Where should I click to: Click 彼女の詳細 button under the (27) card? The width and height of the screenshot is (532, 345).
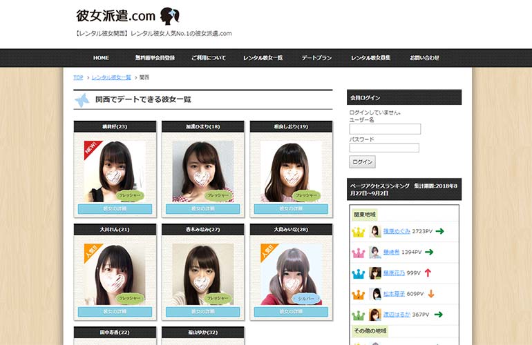tap(203, 312)
